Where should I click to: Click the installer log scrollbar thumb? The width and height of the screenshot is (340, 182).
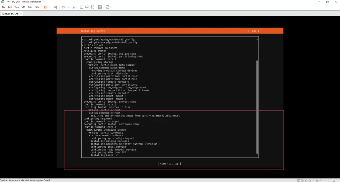(x=257, y=107)
